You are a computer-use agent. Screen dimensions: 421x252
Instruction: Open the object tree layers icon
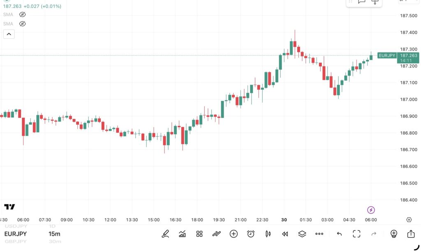302,234
